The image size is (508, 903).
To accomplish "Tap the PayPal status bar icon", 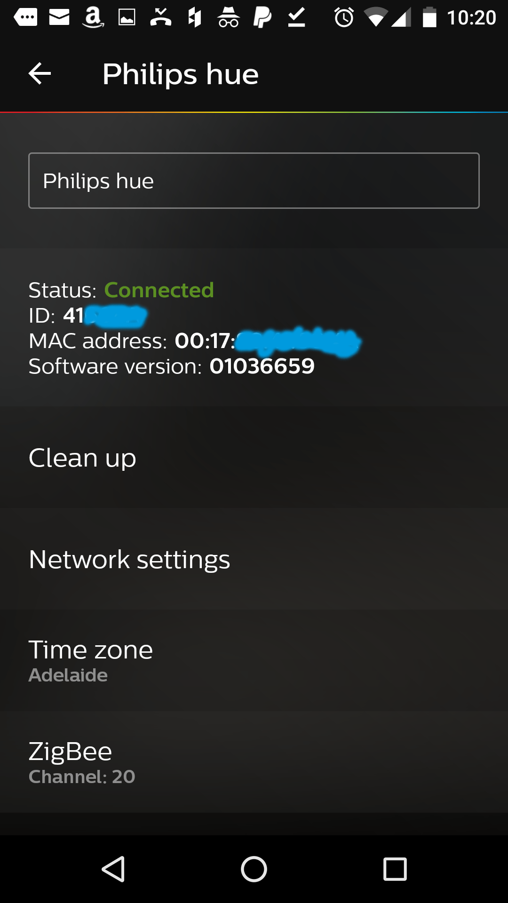I will pyautogui.click(x=262, y=18).
